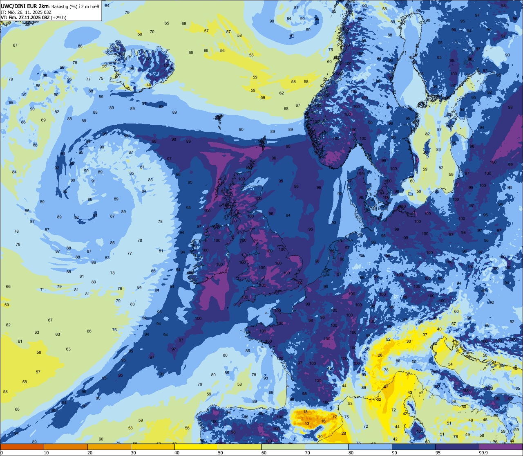Click the 'VT: Fim. 27.11.2025 08Z' valid time

(x=25, y=18)
